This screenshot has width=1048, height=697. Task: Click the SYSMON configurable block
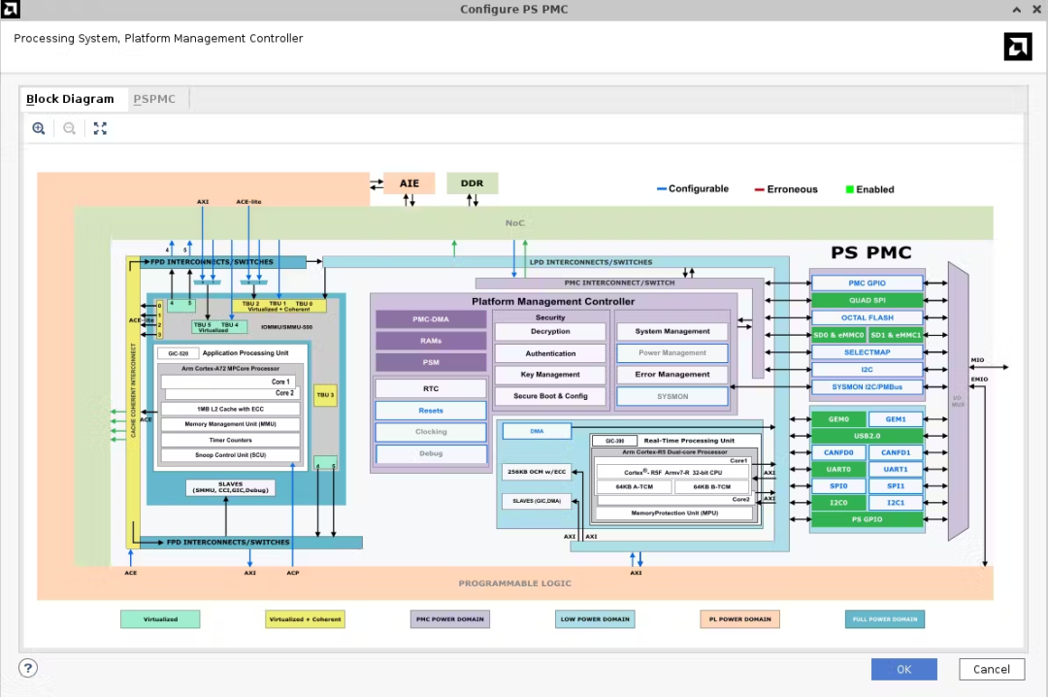pyautogui.click(x=671, y=396)
